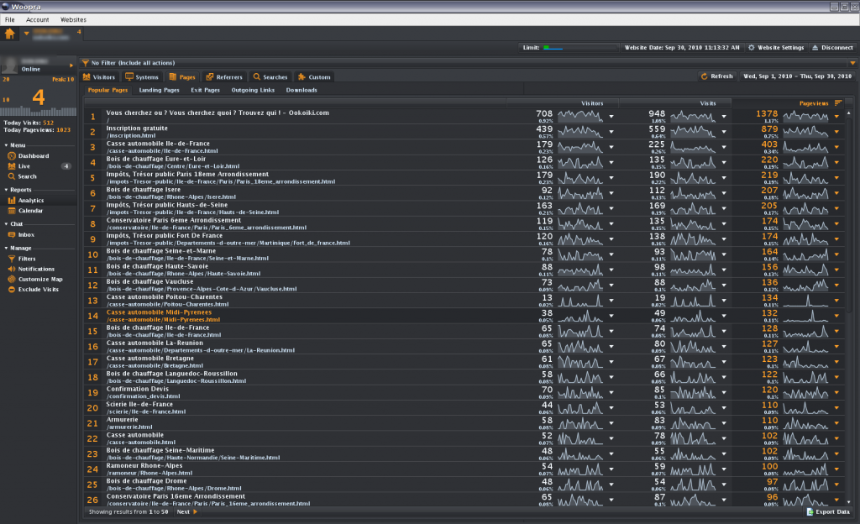Click the Limit usage progress bar

pyautogui.click(x=580, y=48)
